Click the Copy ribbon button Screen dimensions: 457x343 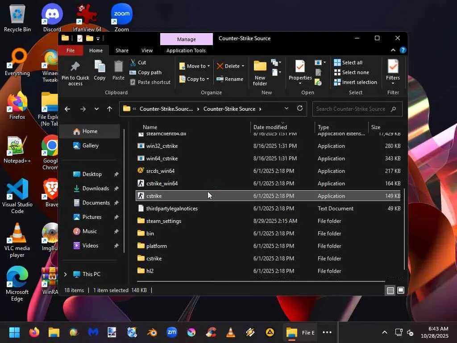tap(100, 70)
